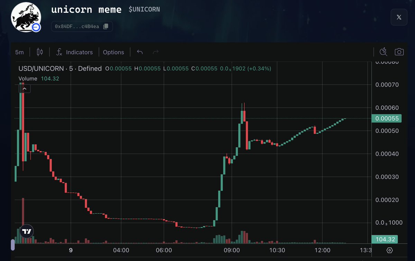Click the 0.00060 price axis label
Screen dimensions: 415x261
[387, 108]
